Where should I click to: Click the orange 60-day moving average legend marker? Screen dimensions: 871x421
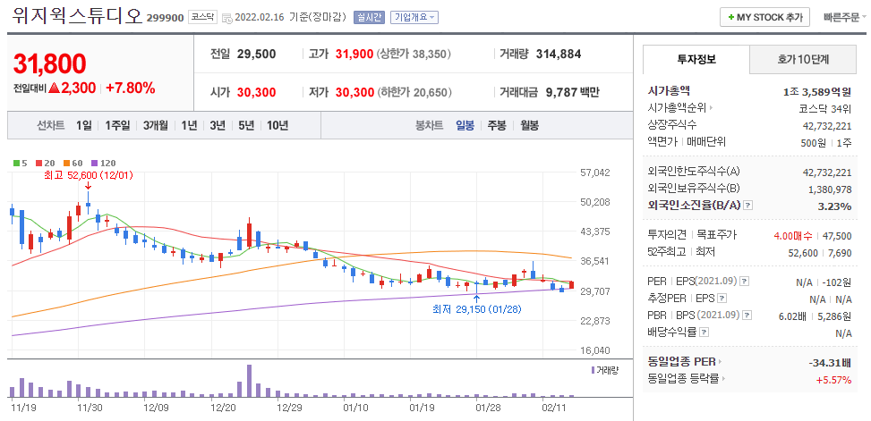click(x=66, y=163)
